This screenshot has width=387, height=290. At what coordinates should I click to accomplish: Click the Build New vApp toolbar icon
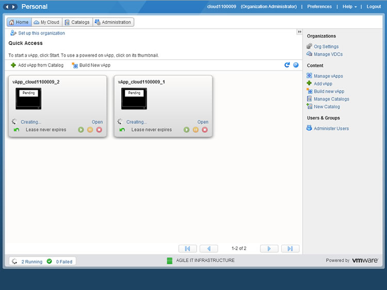coord(74,65)
